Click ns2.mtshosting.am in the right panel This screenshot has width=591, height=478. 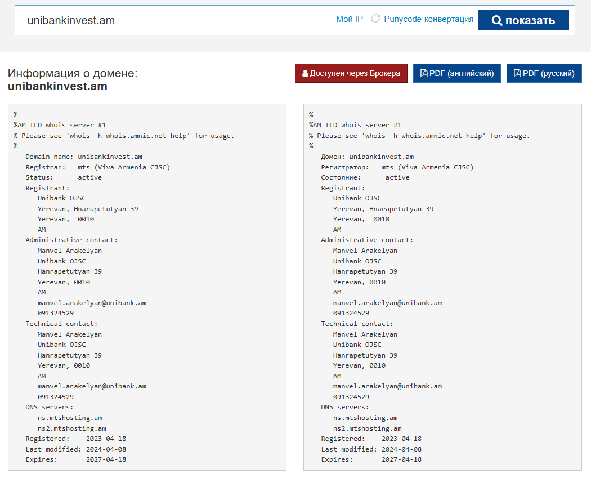coord(367,428)
